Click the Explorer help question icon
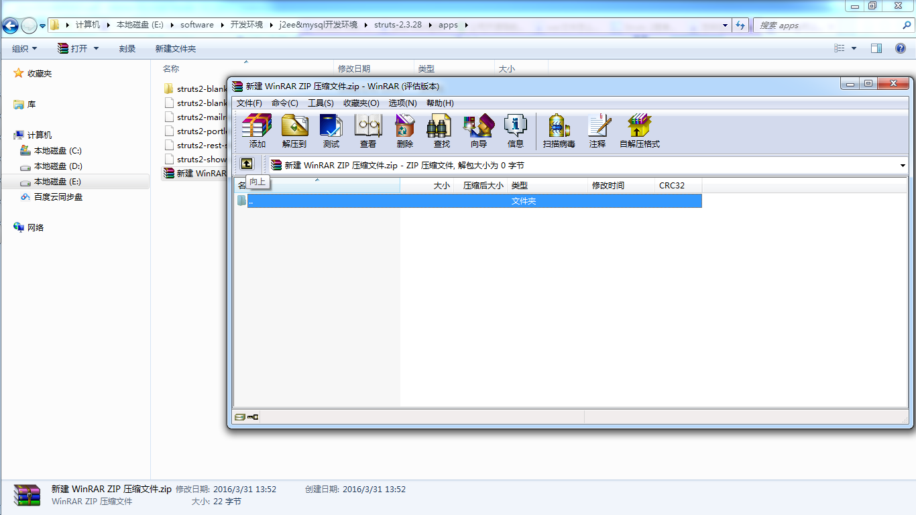 click(901, 48)
